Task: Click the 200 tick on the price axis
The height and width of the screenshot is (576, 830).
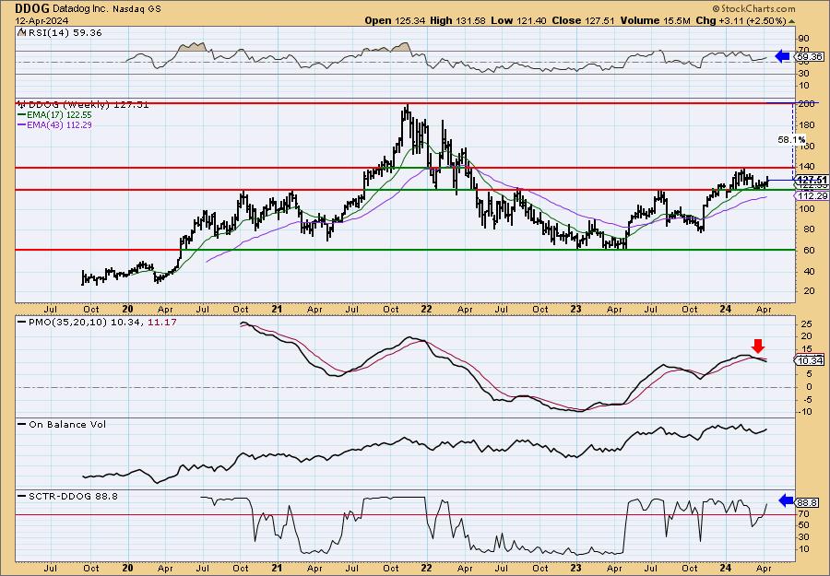Action: tap(807, 104)
